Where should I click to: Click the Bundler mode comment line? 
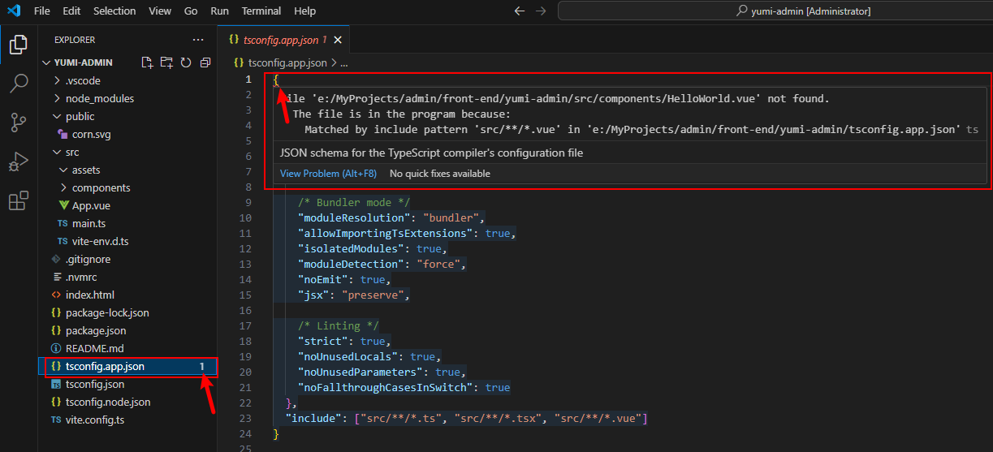pyautogui.click(x=355, y=202)
